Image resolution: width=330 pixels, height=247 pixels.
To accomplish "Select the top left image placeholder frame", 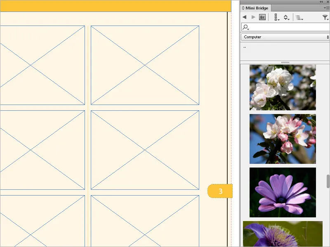I will pos(42,65).
